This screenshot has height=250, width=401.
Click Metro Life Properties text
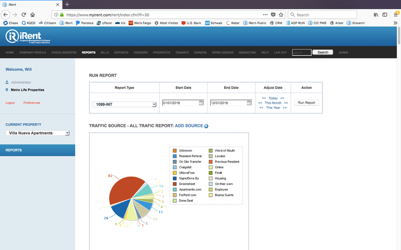(x=27, y=90)
